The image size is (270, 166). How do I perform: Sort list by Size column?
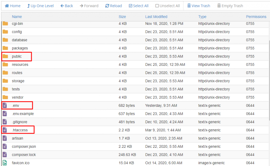point(122,16)
